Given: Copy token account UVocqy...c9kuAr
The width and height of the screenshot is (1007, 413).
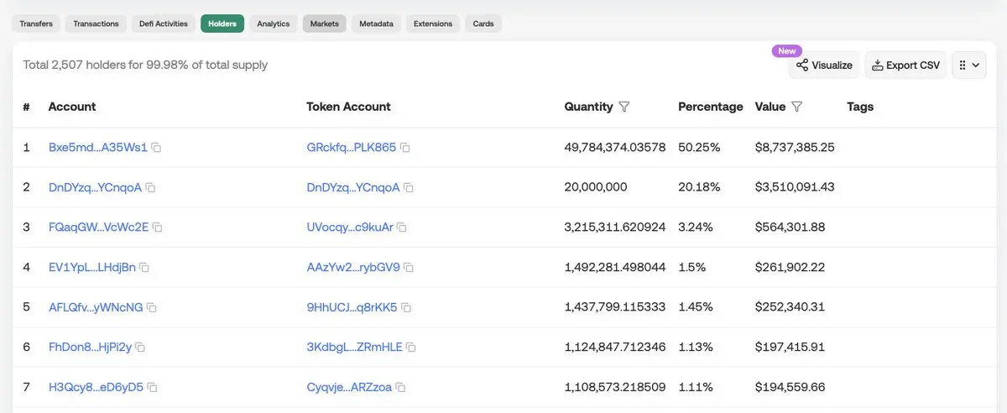Looking at the screenshot, I should tap(402, 227).
